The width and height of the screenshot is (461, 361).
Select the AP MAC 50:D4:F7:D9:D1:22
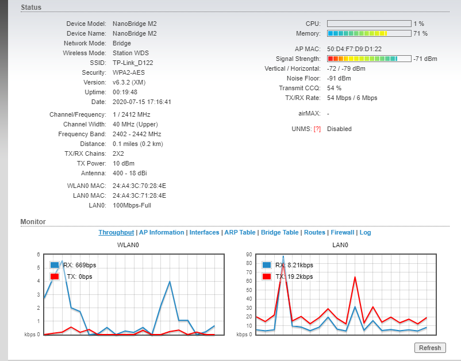pyautogui.click(x=354, y=49)
